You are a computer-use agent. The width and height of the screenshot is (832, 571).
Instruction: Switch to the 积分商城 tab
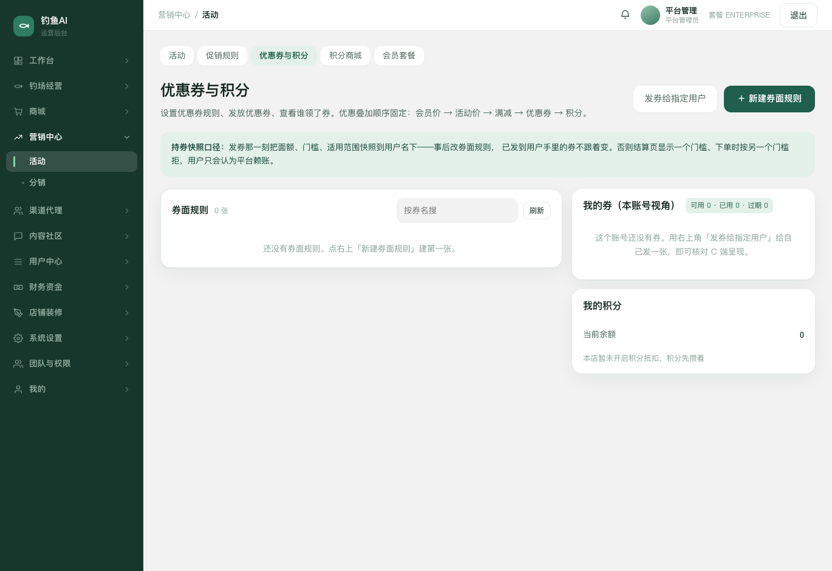click(x=346, y=56)
